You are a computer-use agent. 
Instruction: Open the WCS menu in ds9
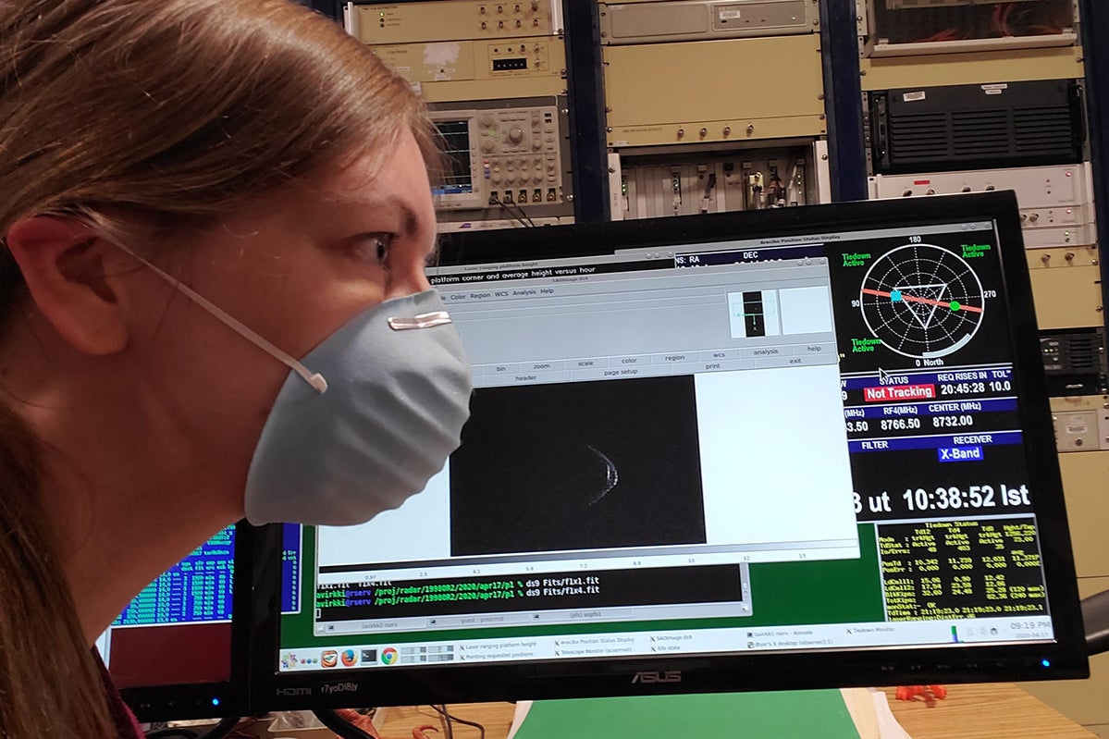click(x=501, y=292)
